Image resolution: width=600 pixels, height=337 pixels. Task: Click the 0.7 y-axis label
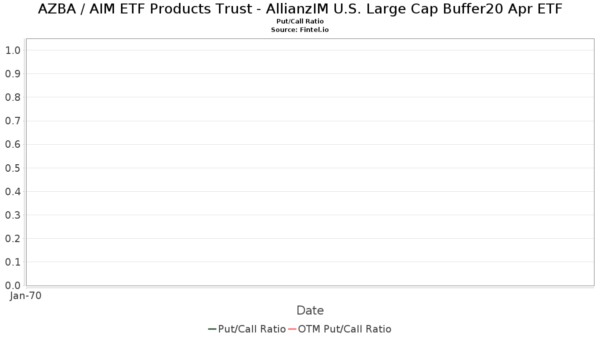[12, 121]
